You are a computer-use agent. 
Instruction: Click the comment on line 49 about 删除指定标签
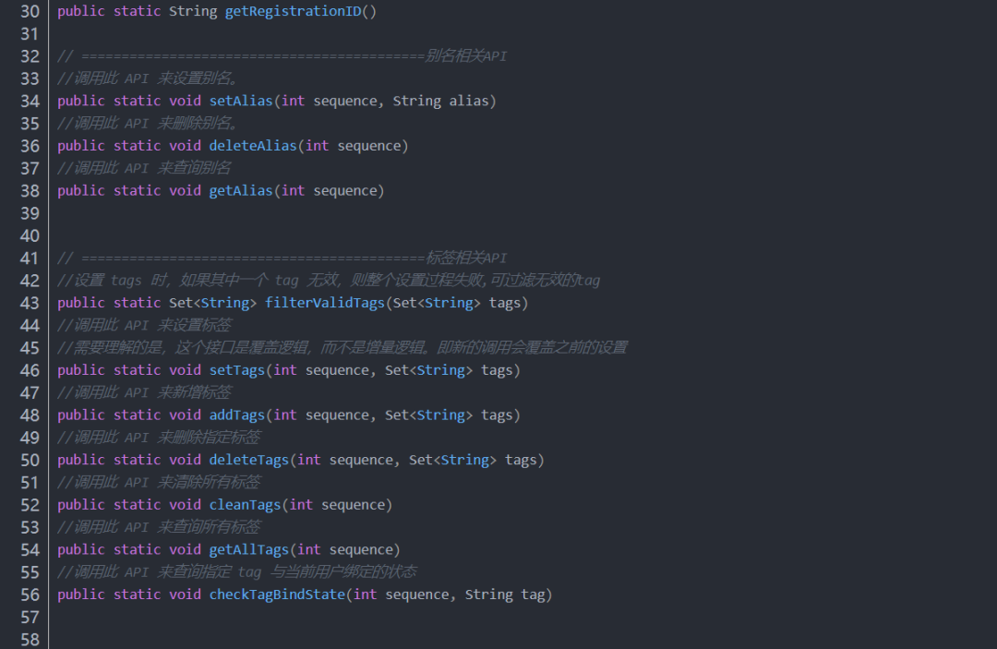coord(159,438)
